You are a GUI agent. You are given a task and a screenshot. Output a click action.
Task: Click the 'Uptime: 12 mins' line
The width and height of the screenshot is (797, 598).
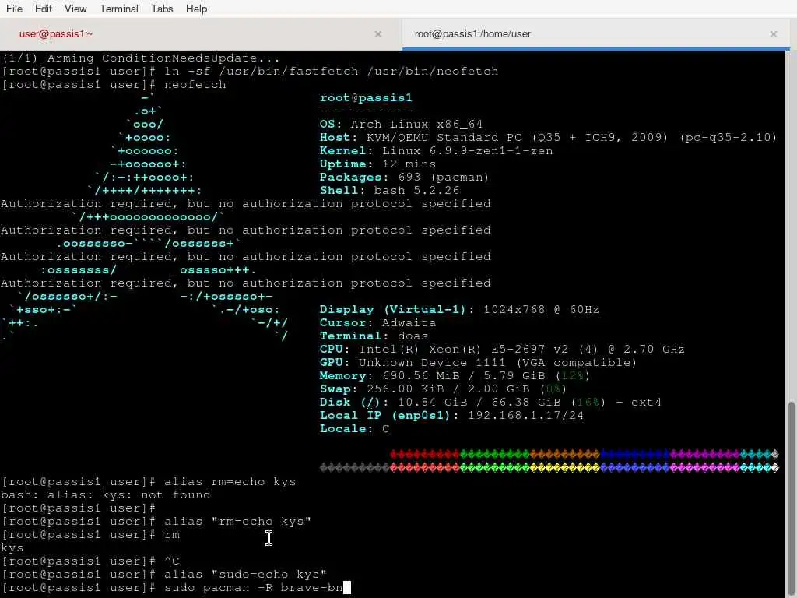[377, 164]
